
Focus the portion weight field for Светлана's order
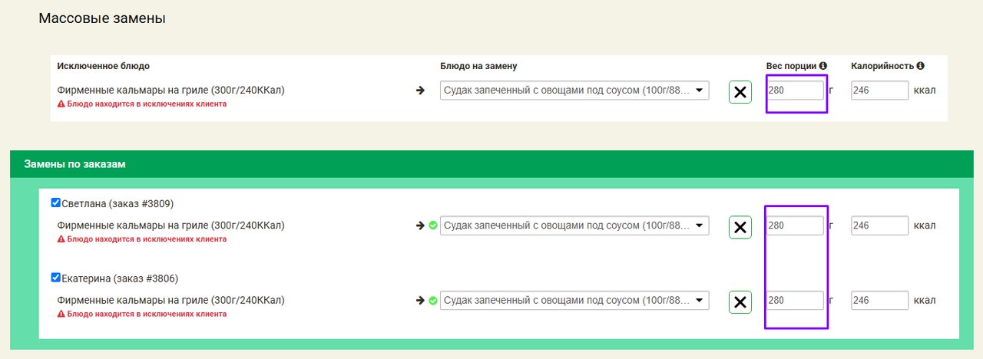795,226
